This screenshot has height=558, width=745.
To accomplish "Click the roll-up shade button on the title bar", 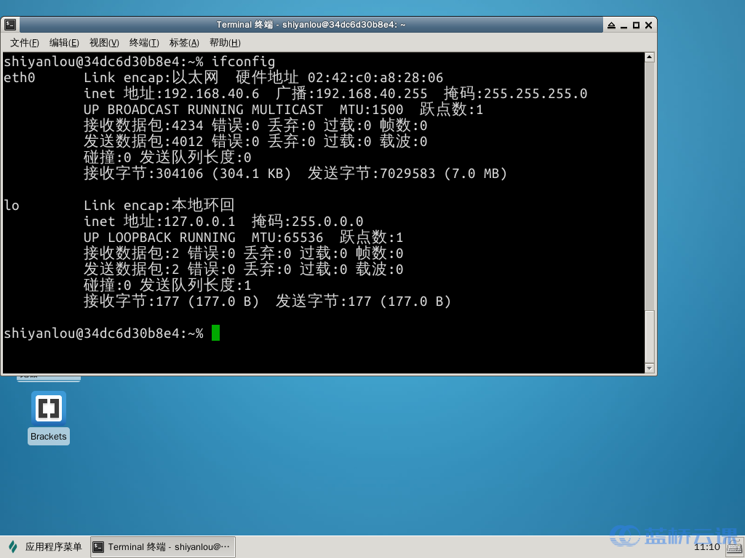I will click(x=612, y=24).
